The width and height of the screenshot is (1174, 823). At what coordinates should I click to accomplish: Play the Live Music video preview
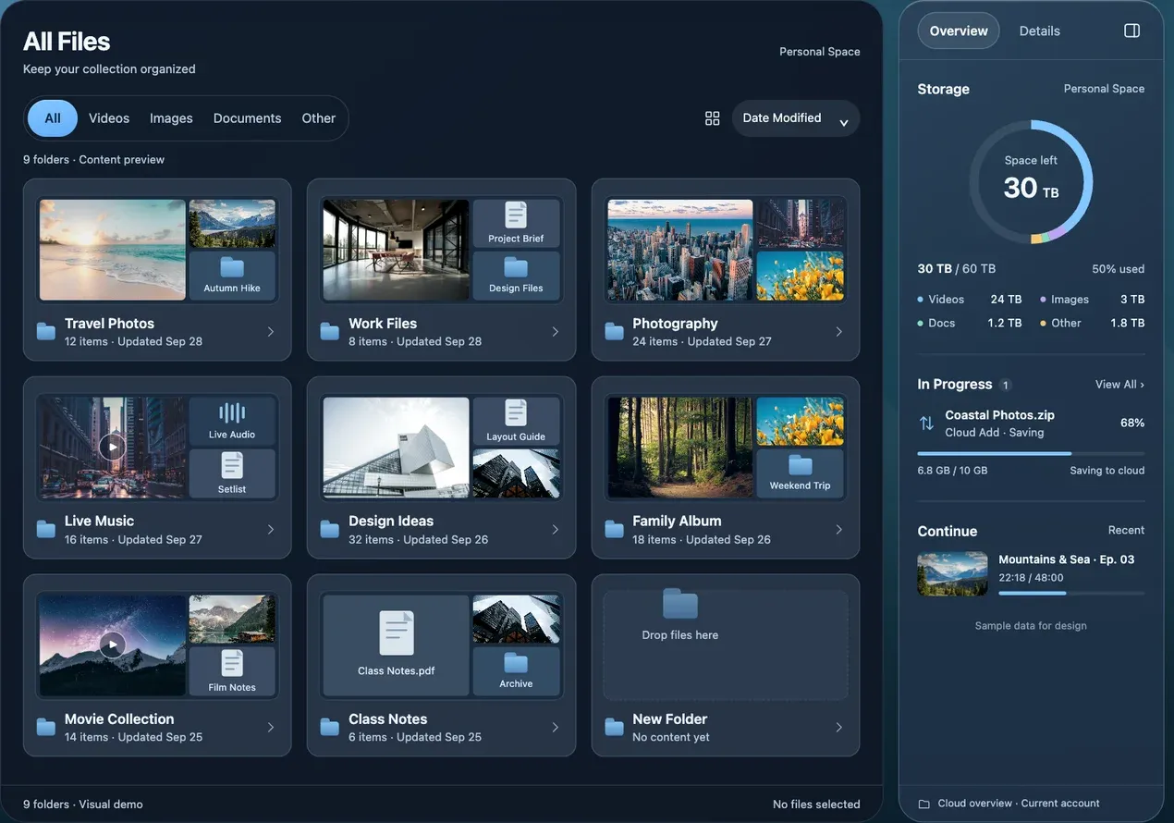pos(113,448)
